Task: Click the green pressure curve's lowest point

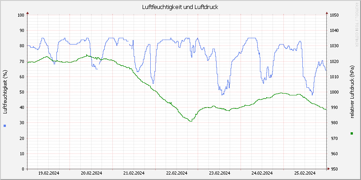Action: tap(190, 121)
